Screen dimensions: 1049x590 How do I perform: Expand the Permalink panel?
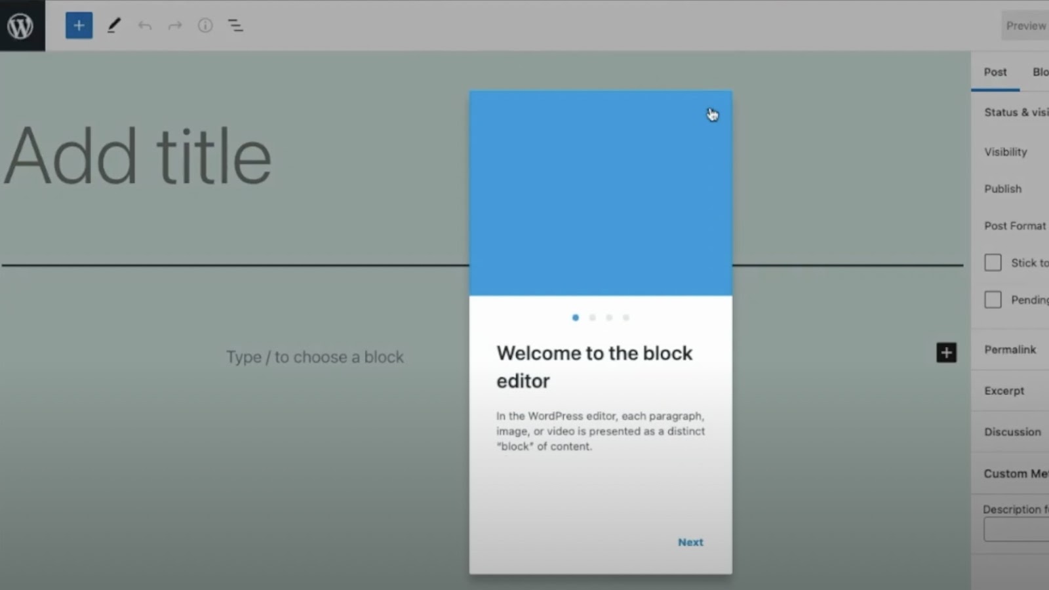click(x=1010, y=349)
